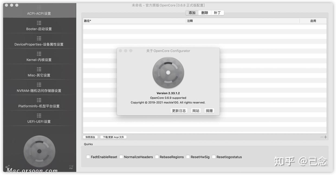Image resolution: width=336 pixels, height=175 pixels.
Task: Enable the Resetlogostatus quirk
Action: click(214, 157)
